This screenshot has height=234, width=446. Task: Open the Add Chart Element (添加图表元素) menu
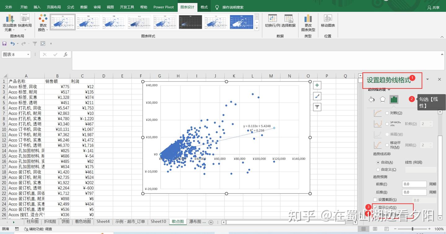pos(10,23)
